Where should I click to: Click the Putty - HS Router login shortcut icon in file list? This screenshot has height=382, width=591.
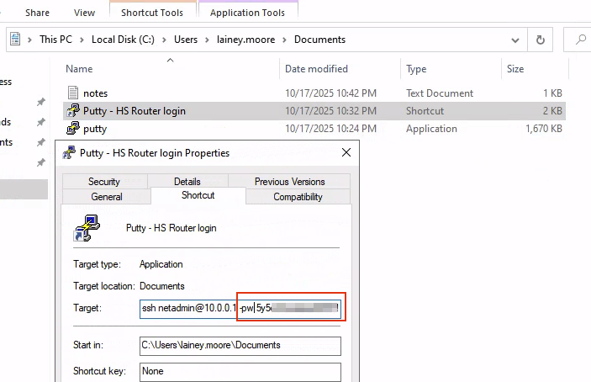(x=73, y=111)
